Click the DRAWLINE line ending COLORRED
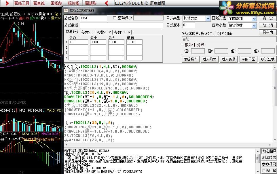 click(106, 101)
